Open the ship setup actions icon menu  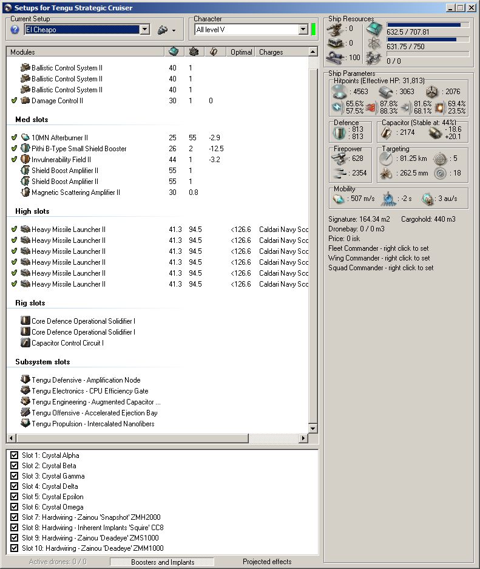[166, 30]
